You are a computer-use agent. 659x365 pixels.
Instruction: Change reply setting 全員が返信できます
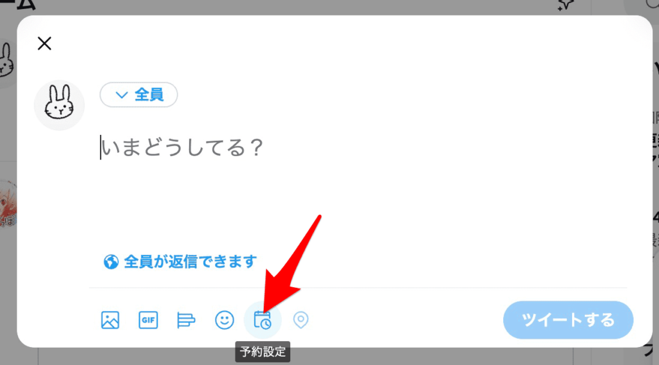pyautogui.click(x=180, y=262)
